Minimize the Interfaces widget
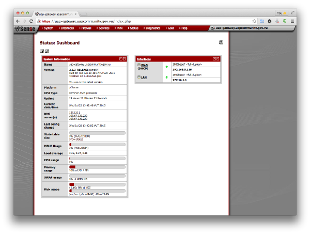 [x=214, y=59]
